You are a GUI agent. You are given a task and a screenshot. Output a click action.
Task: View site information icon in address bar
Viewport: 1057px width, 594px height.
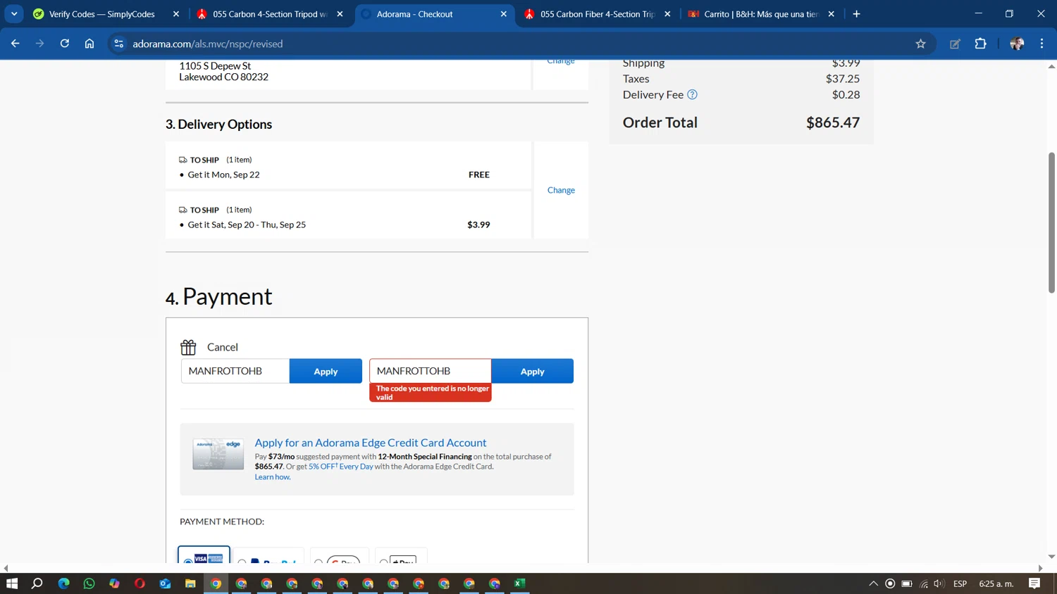pos(118,44)
